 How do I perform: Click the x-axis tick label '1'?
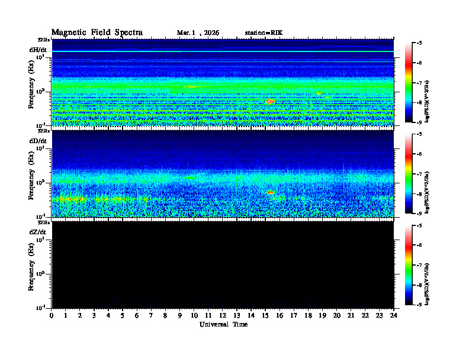click(66, 316)
